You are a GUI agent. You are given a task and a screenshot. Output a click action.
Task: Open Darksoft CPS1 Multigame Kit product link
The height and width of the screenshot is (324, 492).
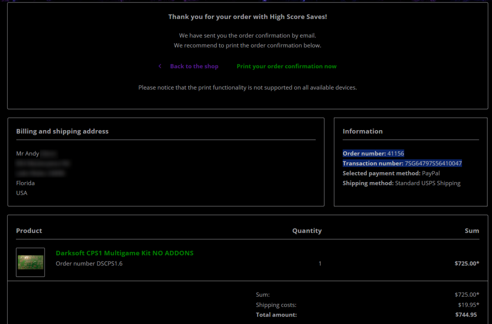pyautogui.click(x=125, y=253)
